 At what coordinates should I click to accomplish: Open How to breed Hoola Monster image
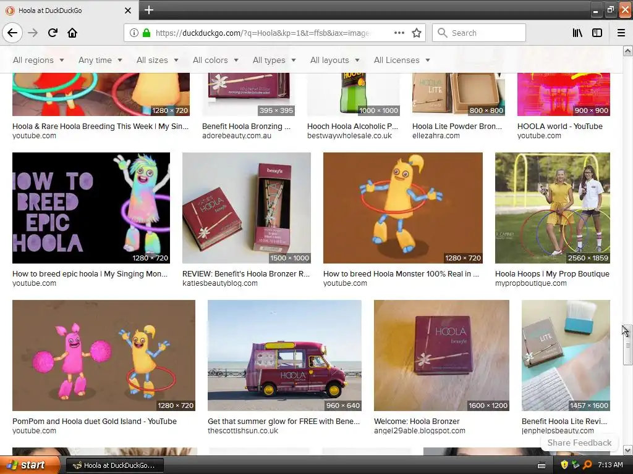[x=403, y=208]
